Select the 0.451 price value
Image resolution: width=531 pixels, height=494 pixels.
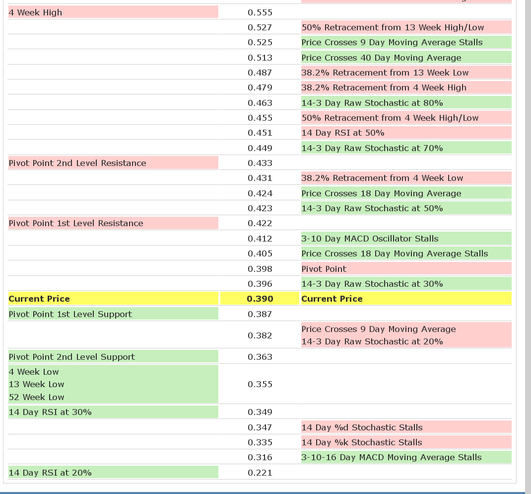(260, 133)
